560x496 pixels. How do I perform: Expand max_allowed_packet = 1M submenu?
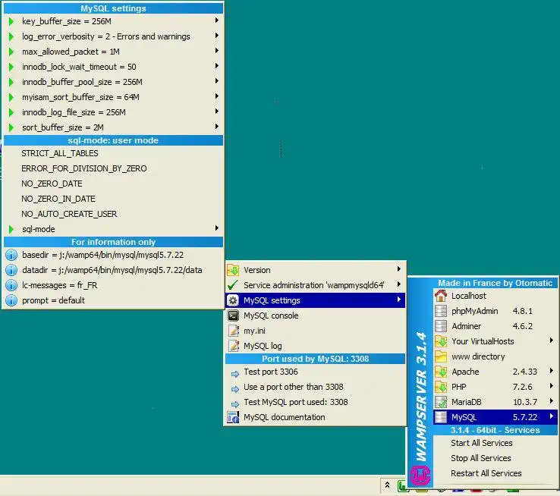point(113,52)
